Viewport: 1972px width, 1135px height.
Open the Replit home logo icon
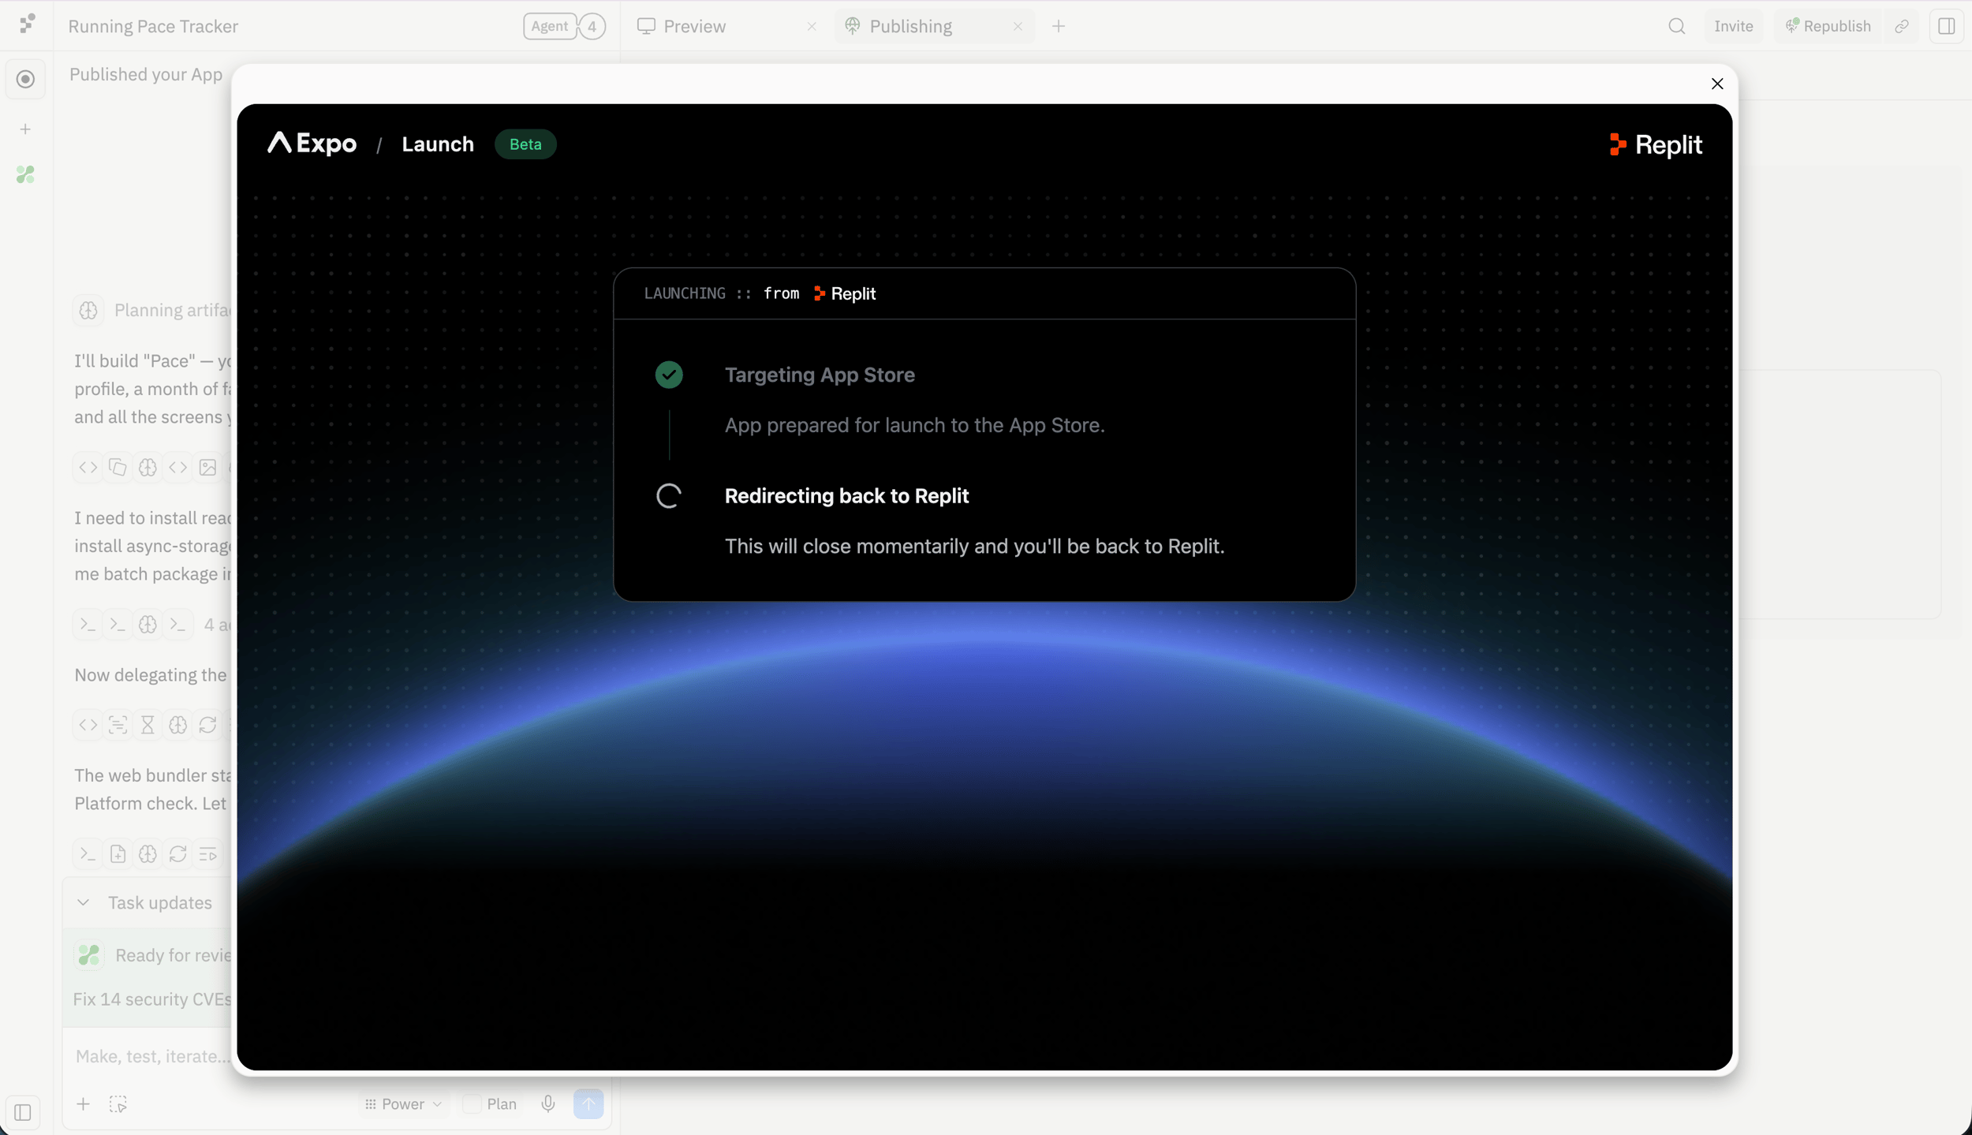(x=27, y=24)
